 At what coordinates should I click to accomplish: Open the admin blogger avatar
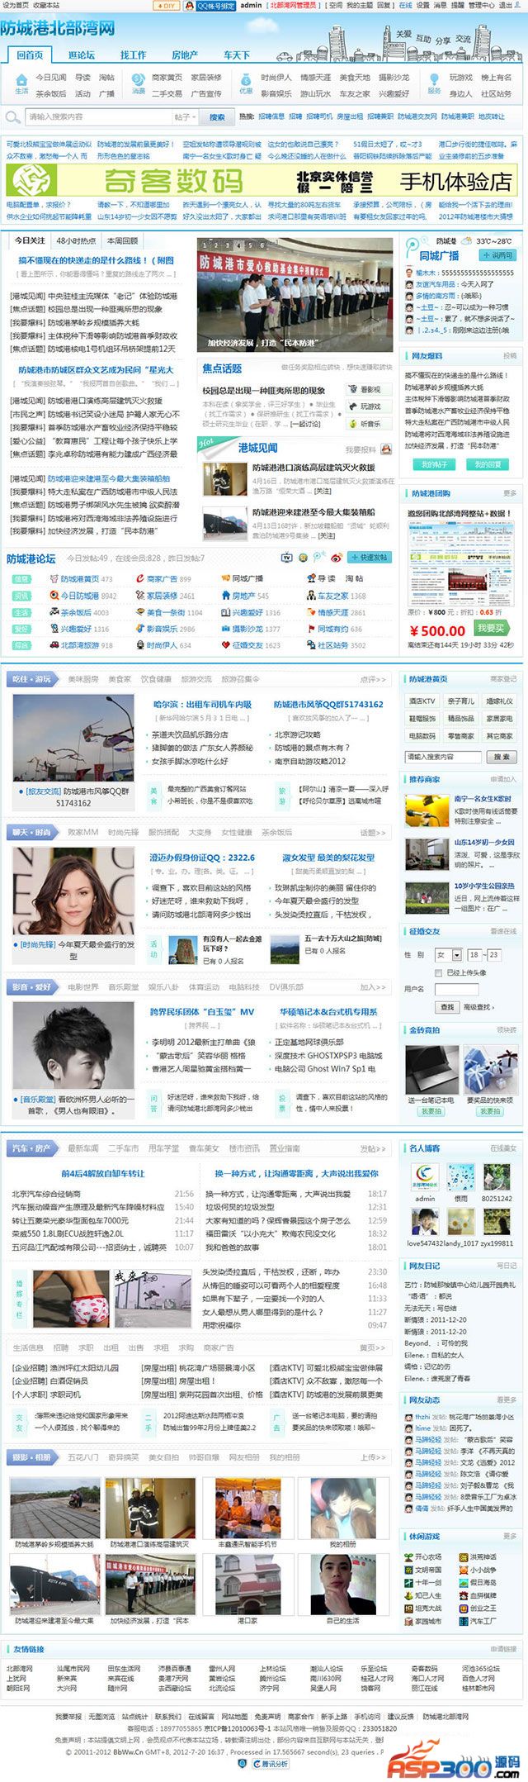(x=426, y=1177)
